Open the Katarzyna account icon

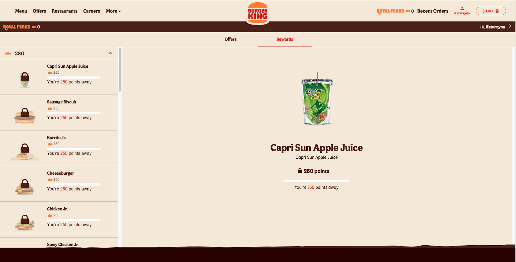pos(462,11)
